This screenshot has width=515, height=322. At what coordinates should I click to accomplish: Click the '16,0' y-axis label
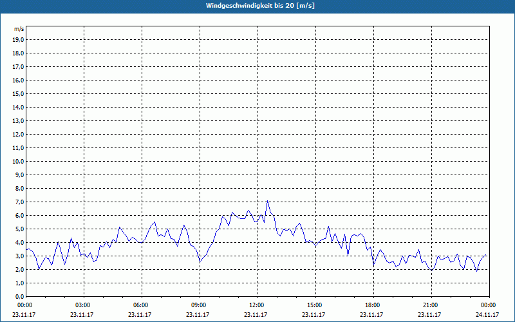click(18, 80)
